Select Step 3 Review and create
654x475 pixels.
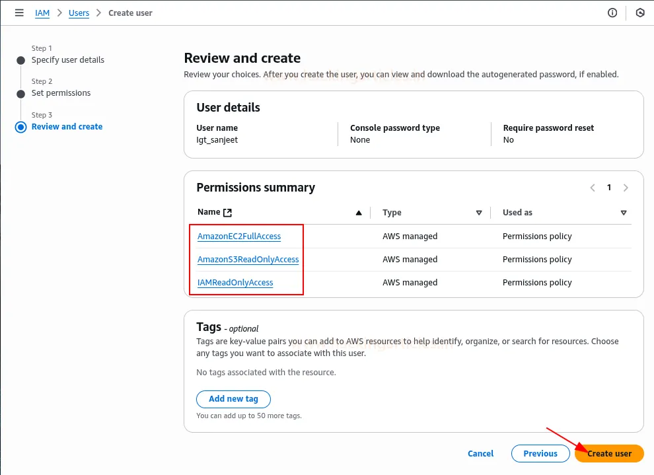click(67, 127)
